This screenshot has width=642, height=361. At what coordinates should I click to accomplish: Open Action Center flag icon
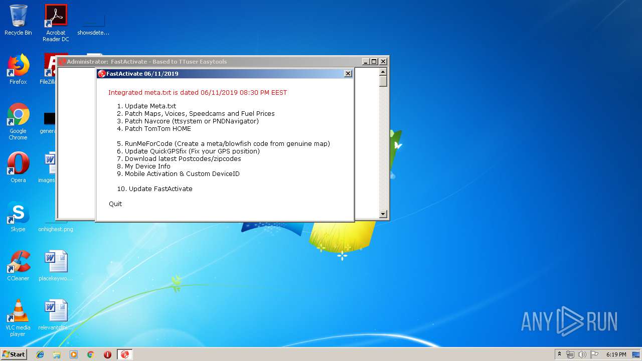pyautogui.click(x=594, y=354)
